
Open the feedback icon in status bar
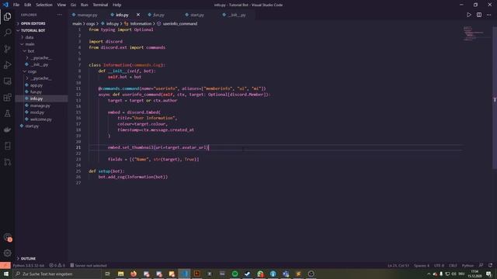[x=481, y=265]
